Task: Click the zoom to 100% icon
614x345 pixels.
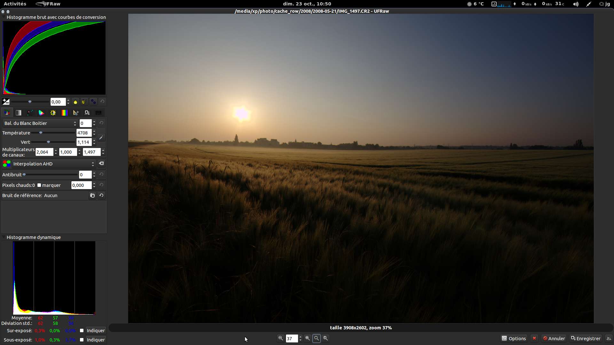Action: click(x=325, y=338)
